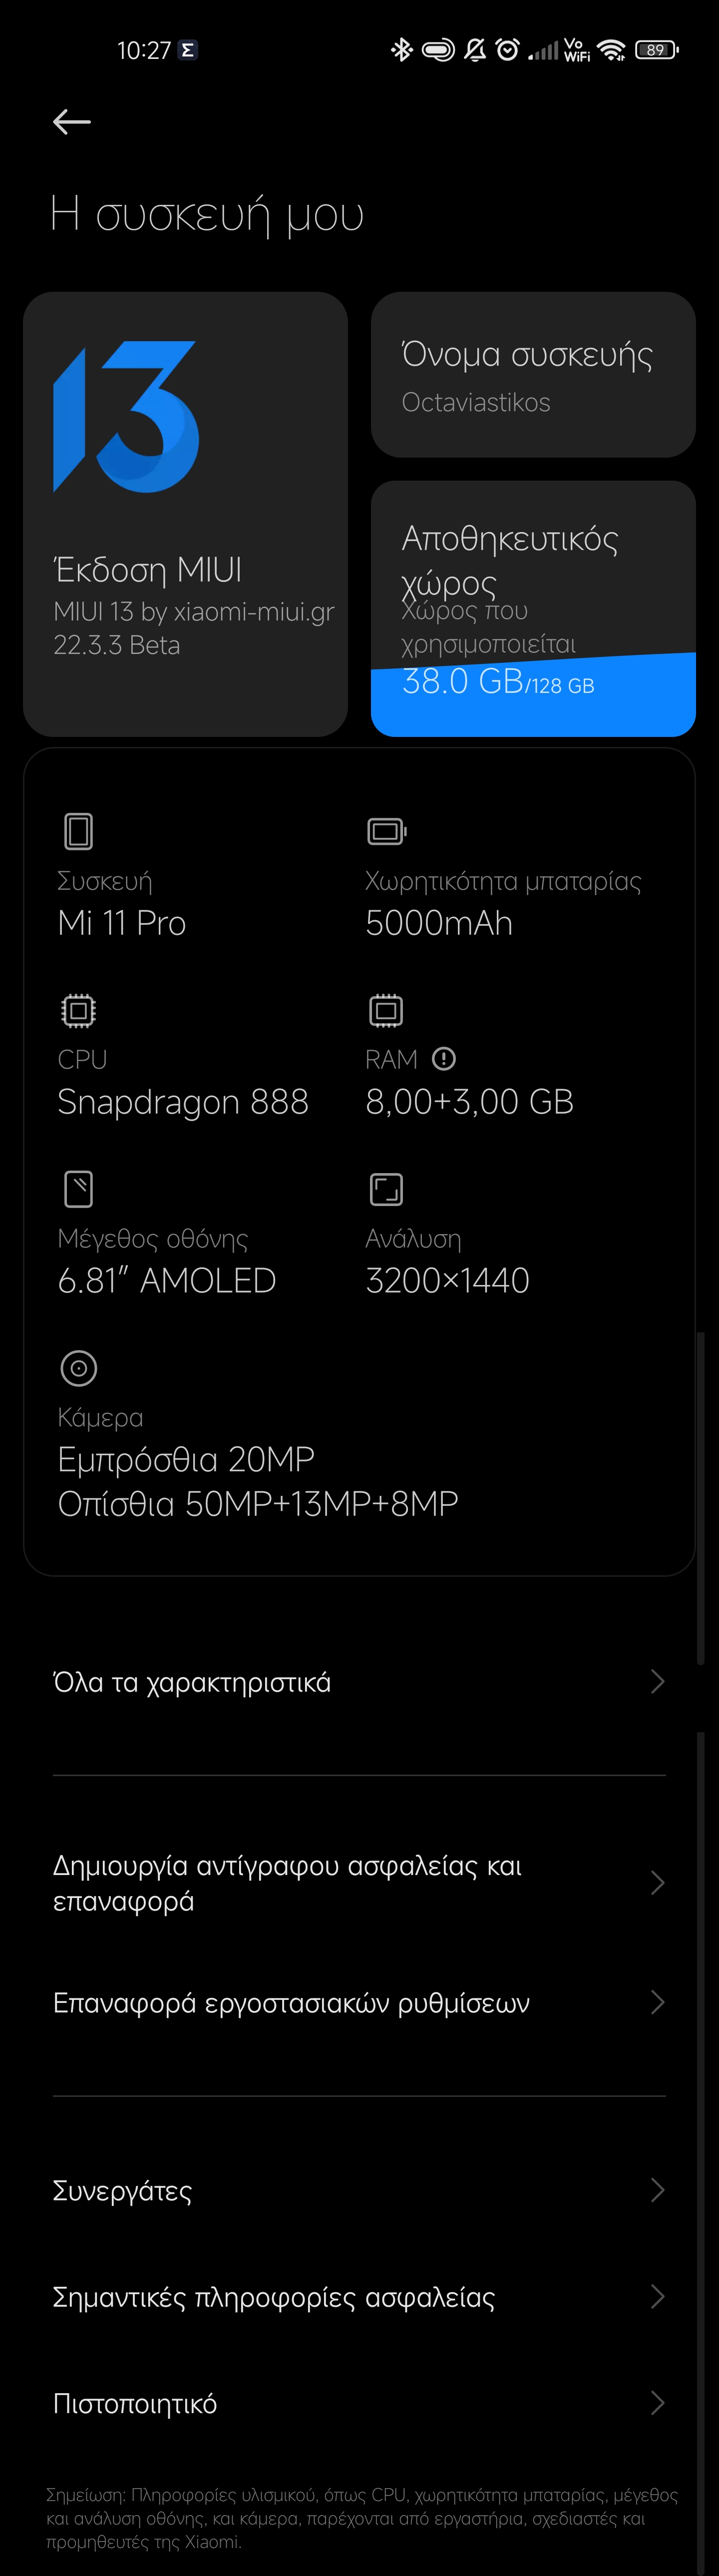Open the Όνομα συσκευής card
Screen dimensions: 719x2576
[x=532, y=375]
